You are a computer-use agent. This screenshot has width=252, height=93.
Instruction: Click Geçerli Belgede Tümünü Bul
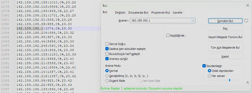point(225,37)
